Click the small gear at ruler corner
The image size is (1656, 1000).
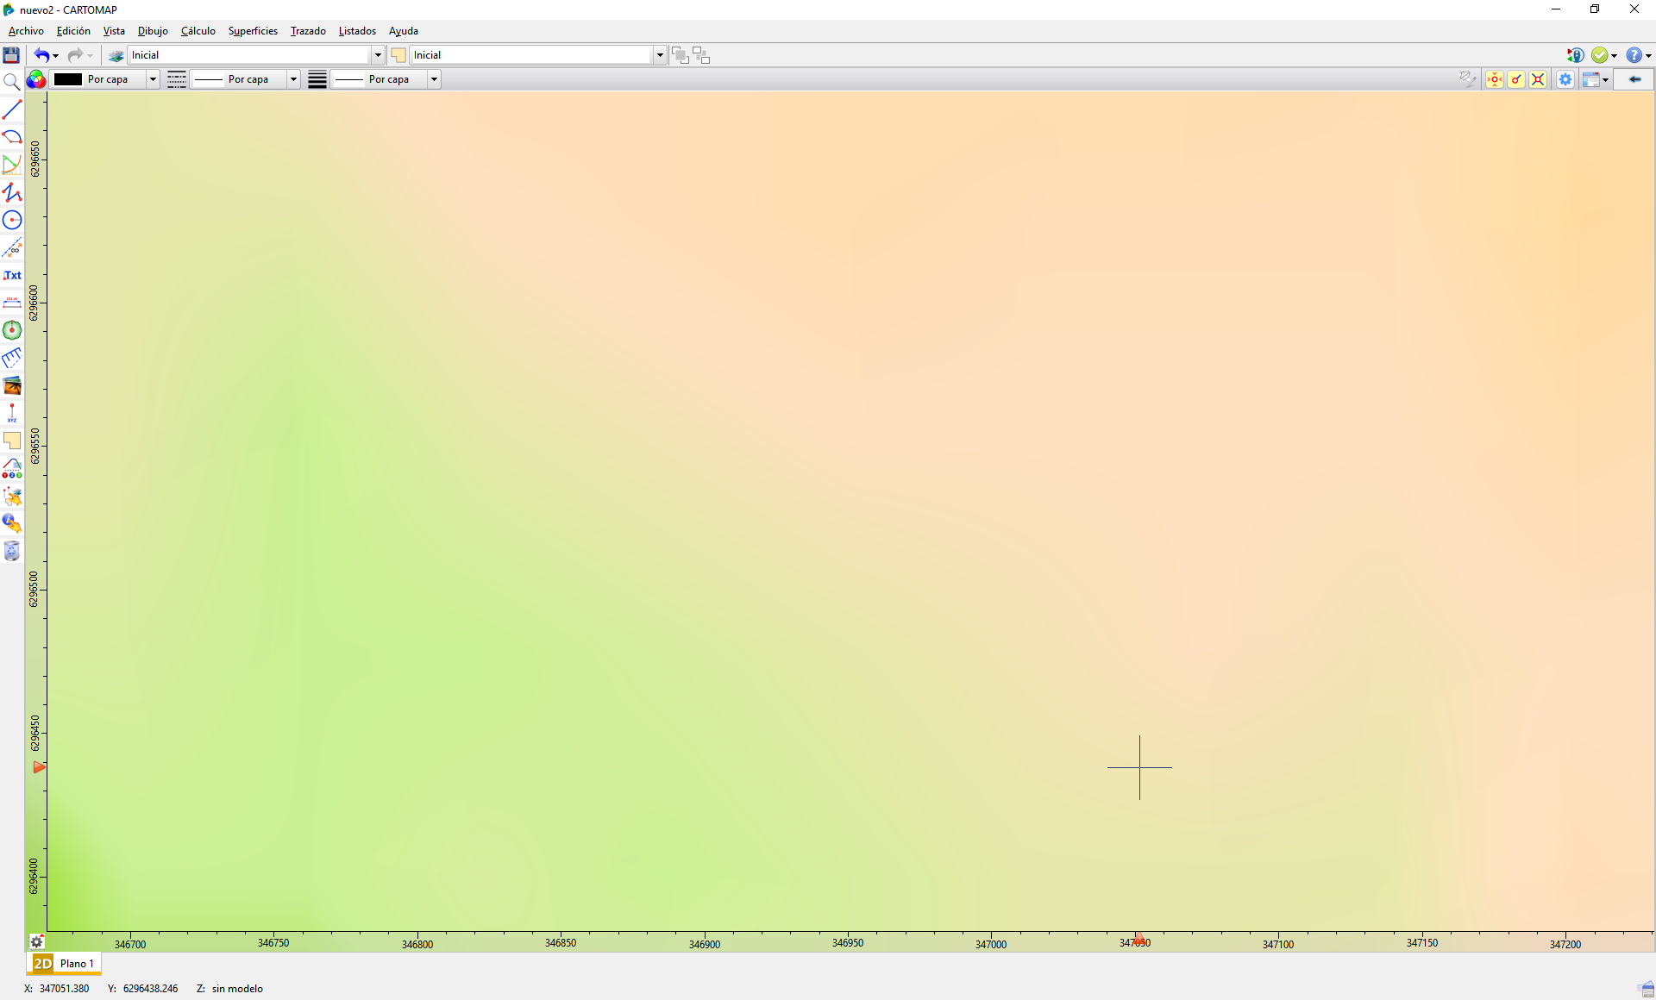pyautogui.click(x=36, y=941)
